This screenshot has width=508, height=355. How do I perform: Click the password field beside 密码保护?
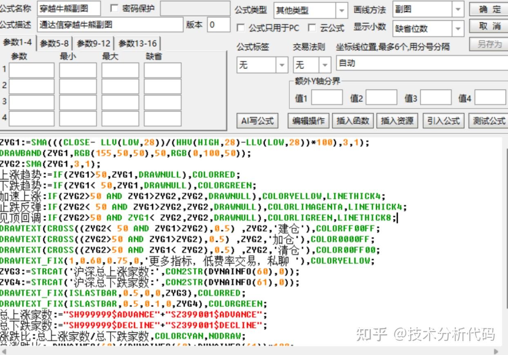(x=195, y=8)
